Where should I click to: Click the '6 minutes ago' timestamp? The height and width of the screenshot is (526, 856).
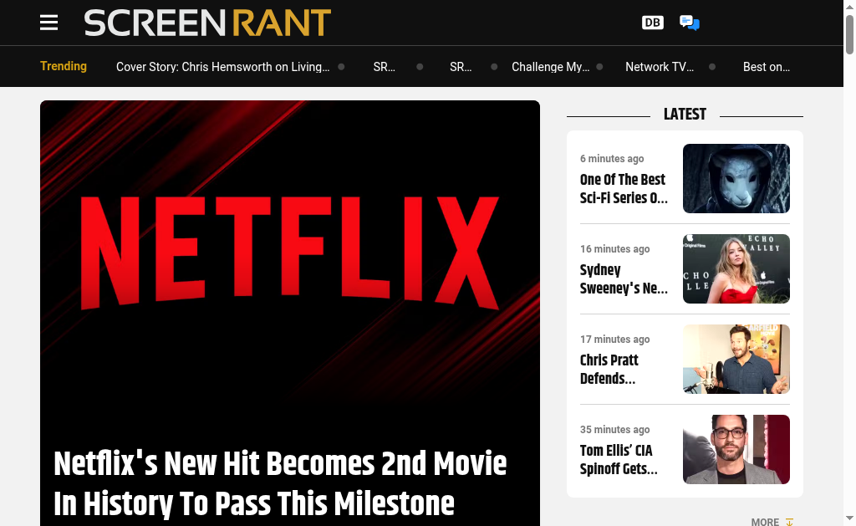(x=612, y=158)
